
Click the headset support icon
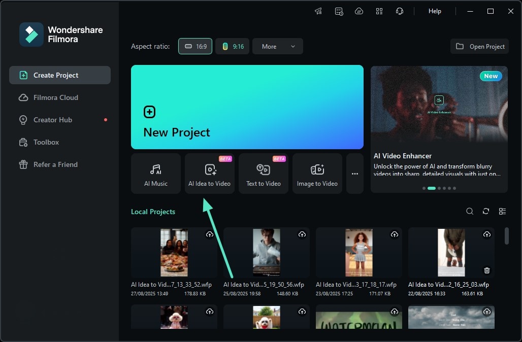click(400, 11)
